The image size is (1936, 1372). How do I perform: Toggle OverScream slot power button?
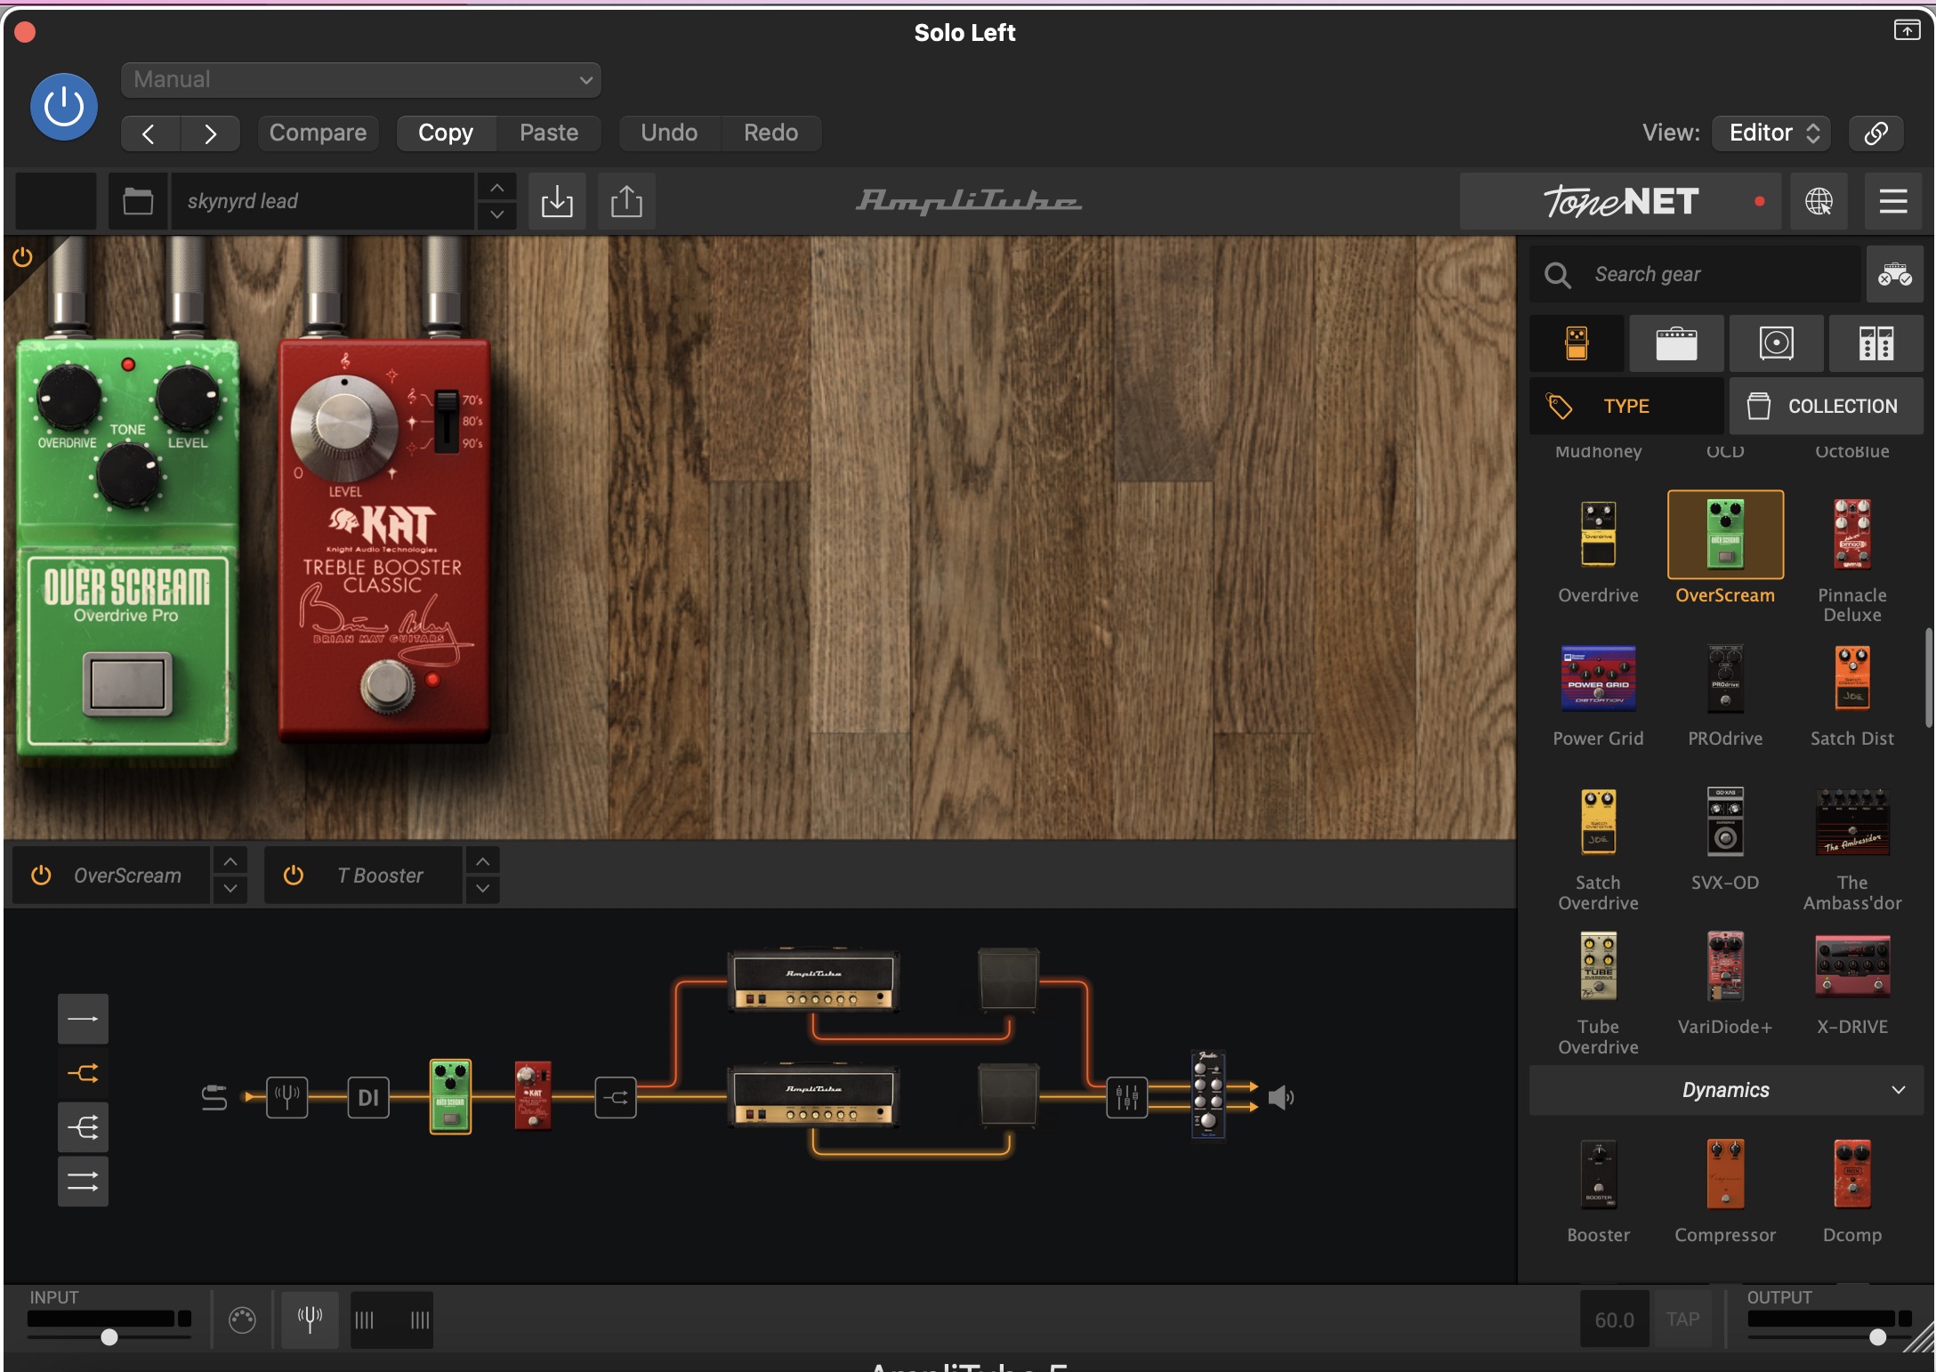click(41, 876)
